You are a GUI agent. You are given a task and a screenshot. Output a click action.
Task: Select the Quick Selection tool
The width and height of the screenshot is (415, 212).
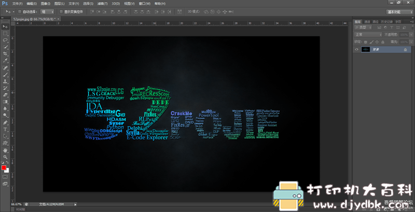(5, 47)
